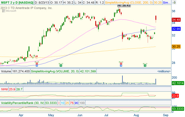
Task: Click the latest red candlestick near 34.48
Action: [156, 19]
